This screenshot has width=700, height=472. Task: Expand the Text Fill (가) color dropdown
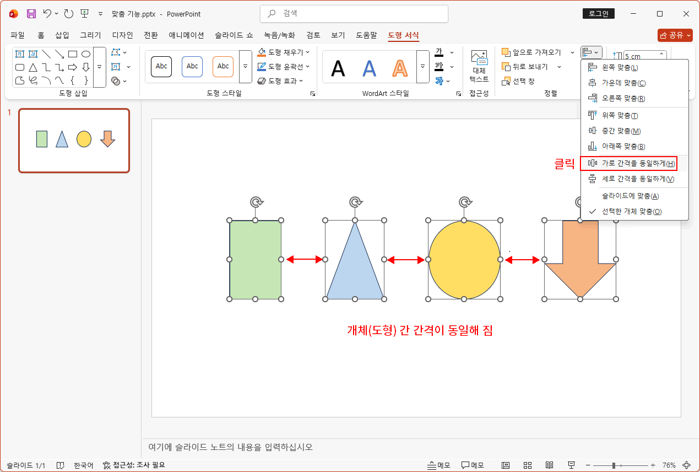pos(451,52)
